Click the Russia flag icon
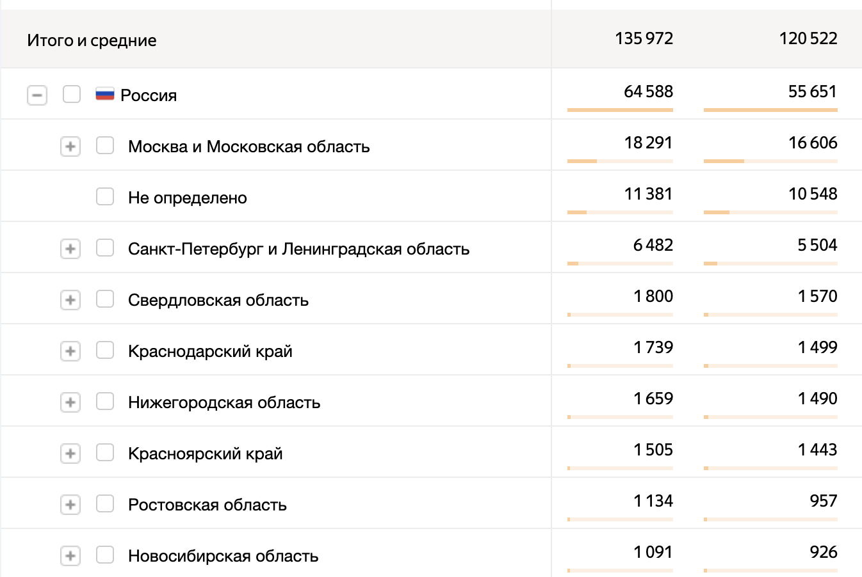Viewport: 862px width, 577px height. click(104, 95)
